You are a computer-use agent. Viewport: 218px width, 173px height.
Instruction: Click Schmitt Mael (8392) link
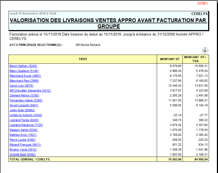23,154
